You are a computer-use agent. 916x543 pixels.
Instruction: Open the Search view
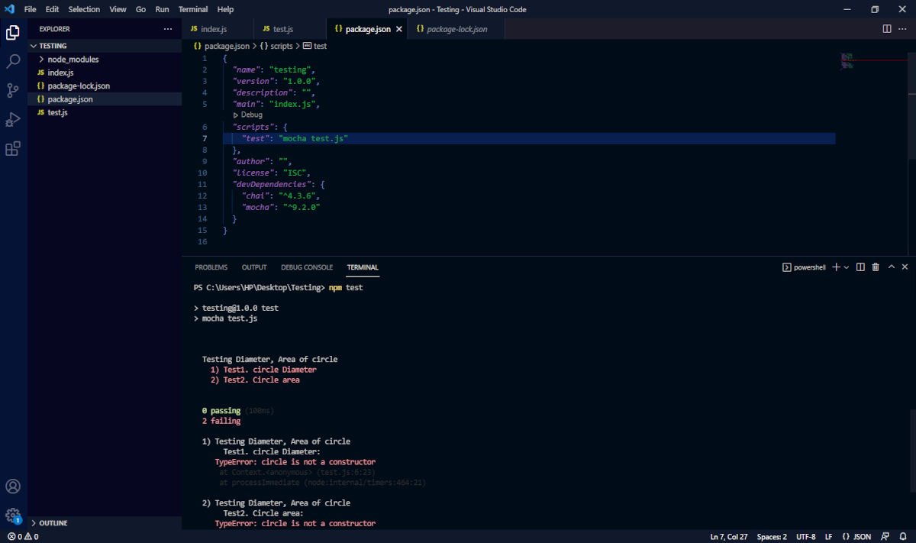12,62
